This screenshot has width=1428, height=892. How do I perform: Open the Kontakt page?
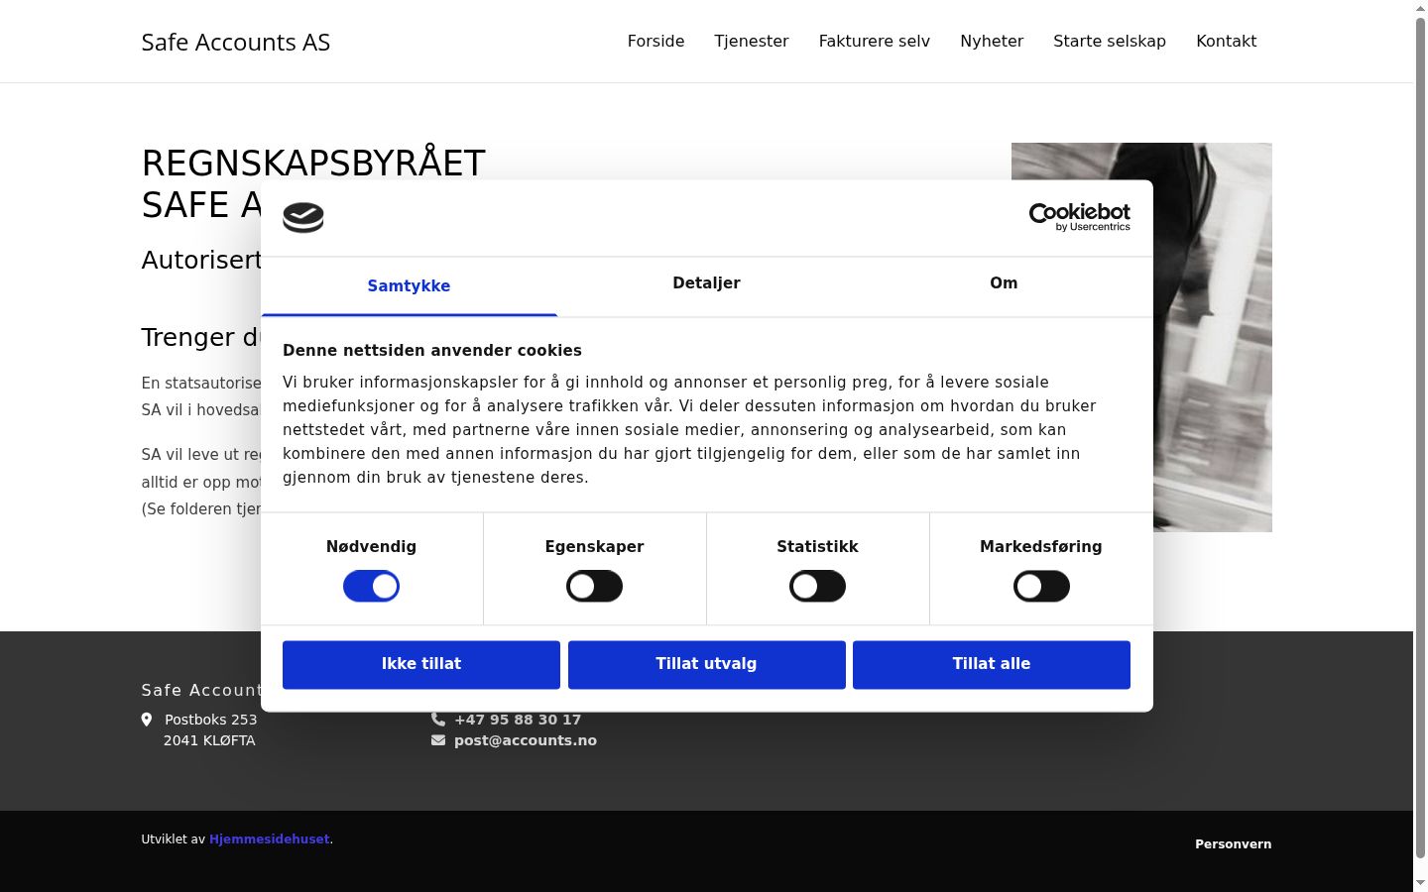tap(1226, 42)
